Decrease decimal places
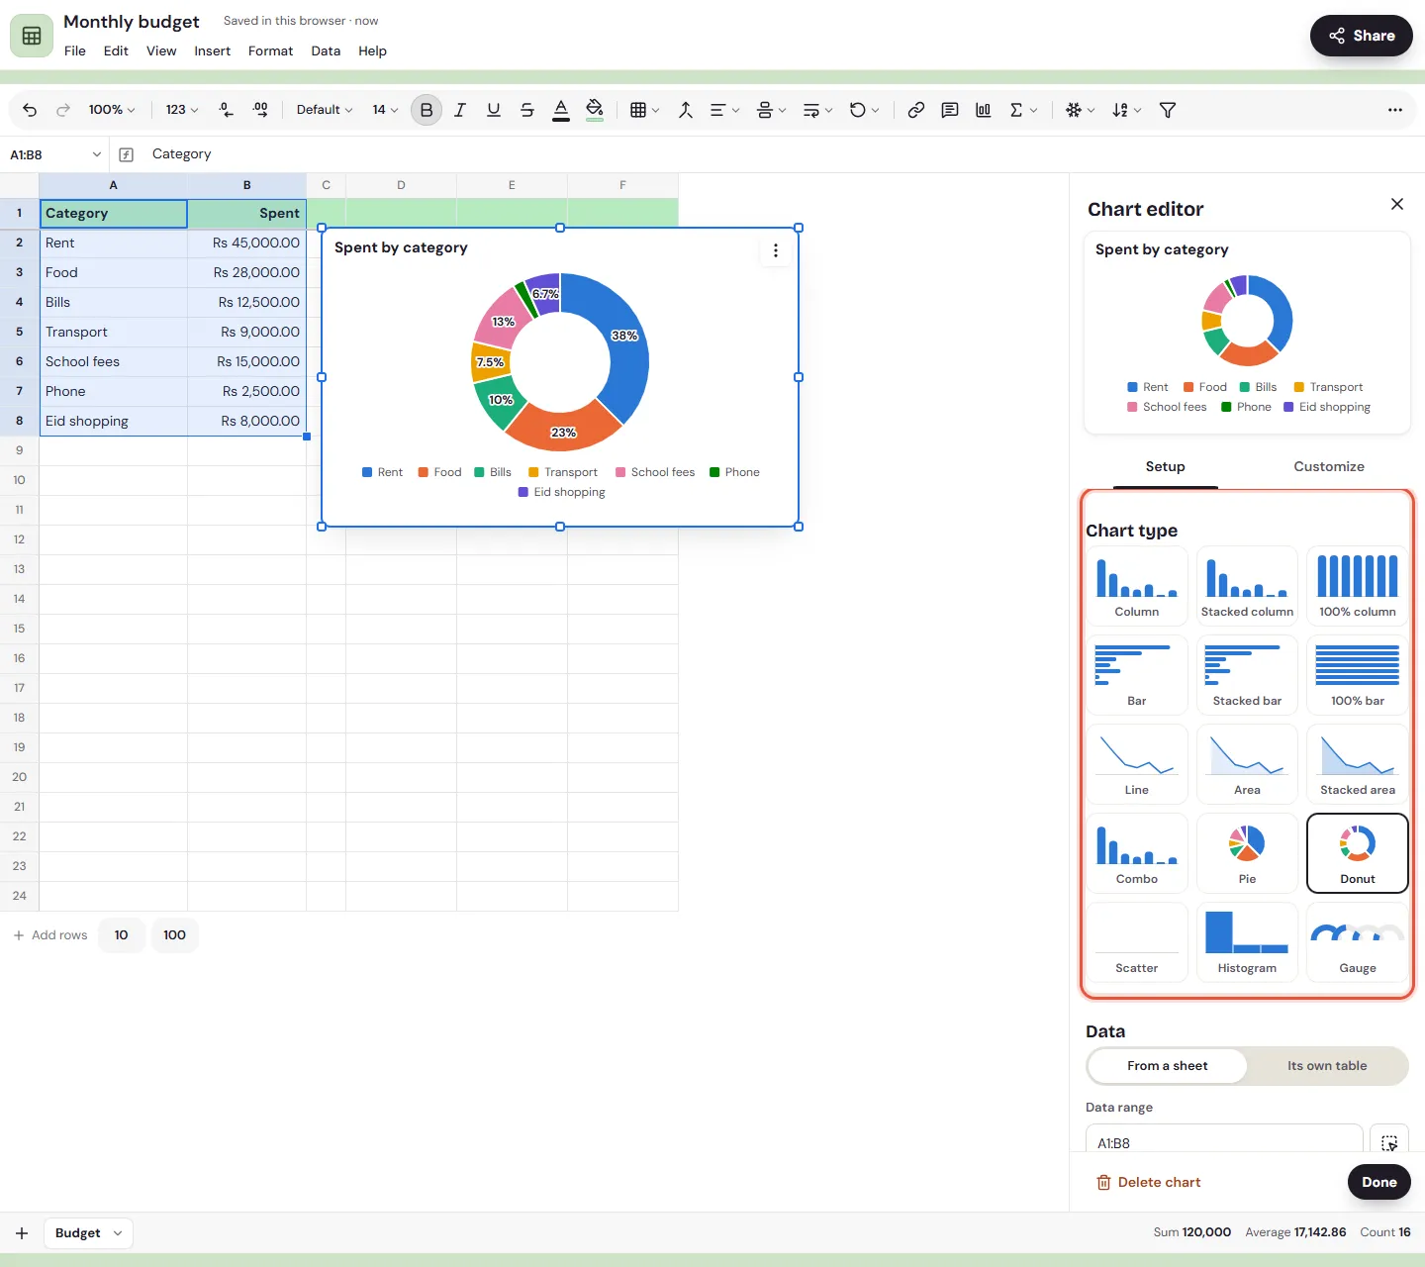Image resolution: width=1425 pixels, height=1267 pixels. 227,110
